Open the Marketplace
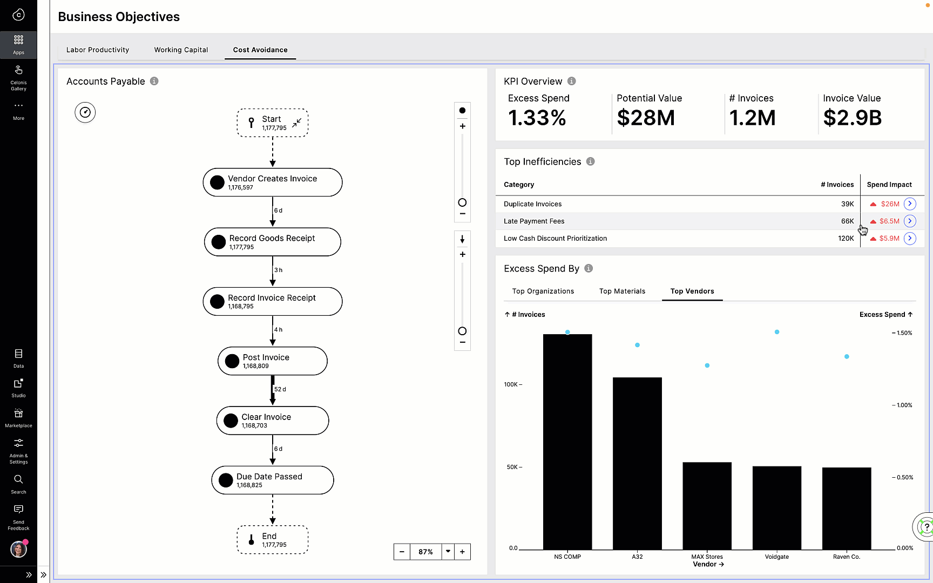 pyautogui.click(x=18, y=416)
